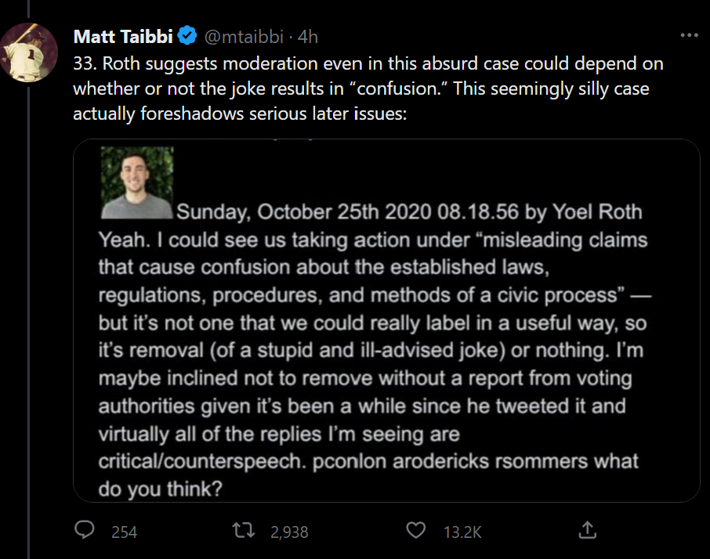Click the Matt Taibbi display name
710x559 pixels.
[122, 36]
